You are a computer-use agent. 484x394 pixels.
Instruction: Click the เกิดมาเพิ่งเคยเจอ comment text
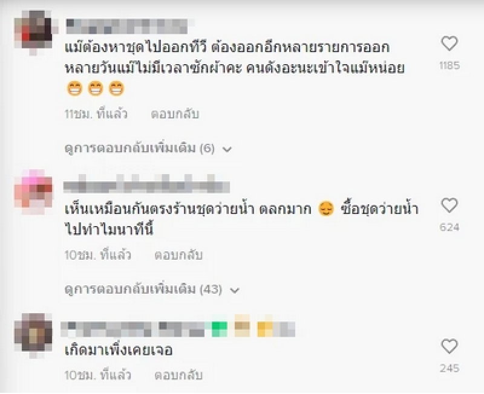119,350
